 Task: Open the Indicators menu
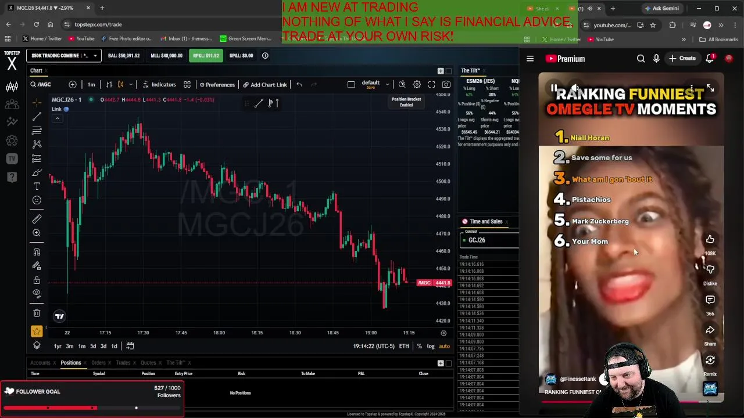click(159, 85)
